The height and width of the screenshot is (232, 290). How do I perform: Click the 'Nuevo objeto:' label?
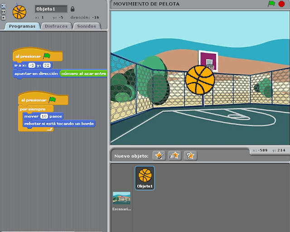coord(131,156)
